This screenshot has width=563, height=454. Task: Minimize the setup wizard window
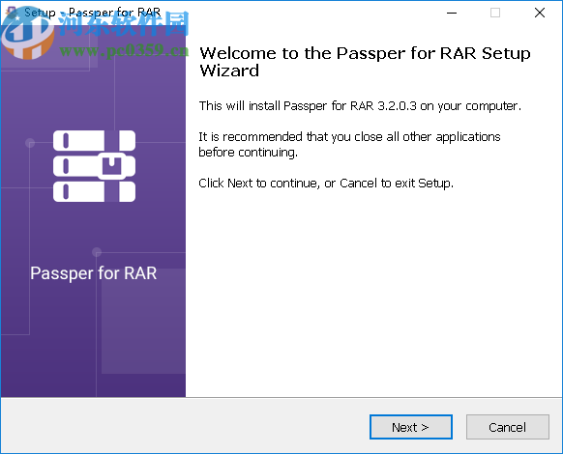pos(452,13)
